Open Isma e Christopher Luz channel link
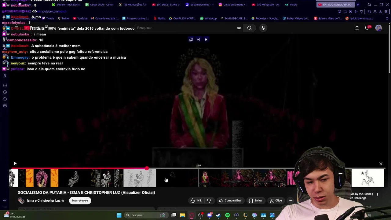The height and width of the screenshot is (220, 391). click(x=43, y=201)
